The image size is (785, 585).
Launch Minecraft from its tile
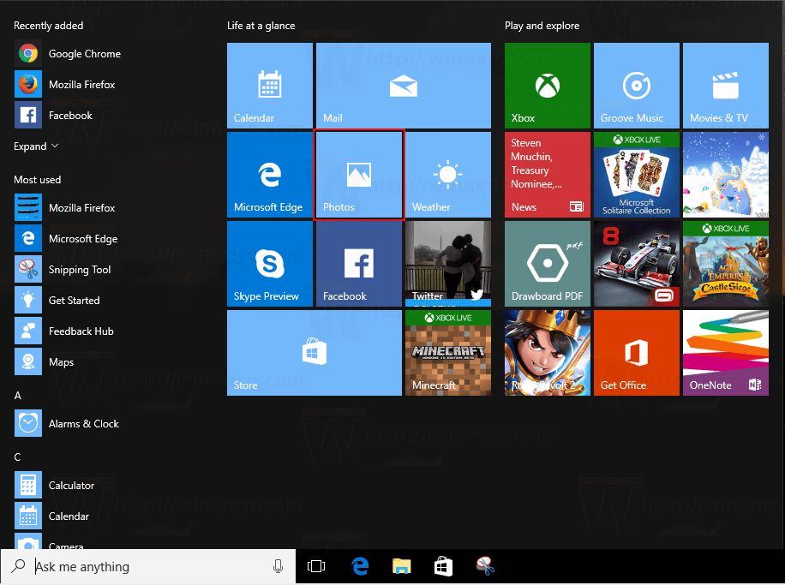coord(448,352)
